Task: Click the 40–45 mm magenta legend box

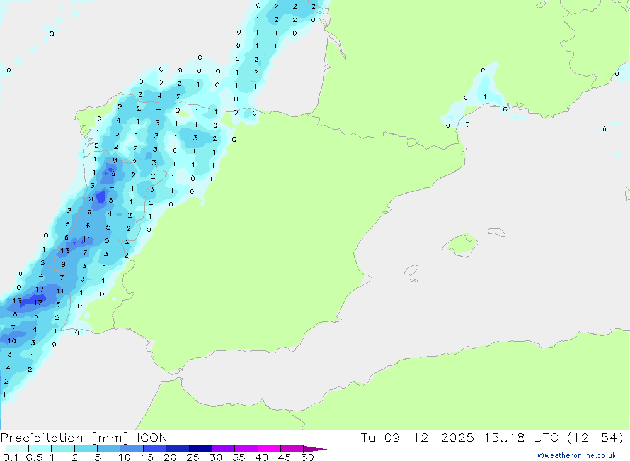Action: 269,448
